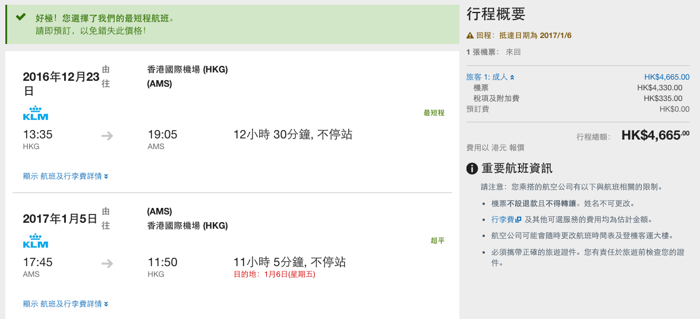Collapse the 旅客 1: 成人 price breakdown
The height and width of the screenshot is (319, 700).
490,77
